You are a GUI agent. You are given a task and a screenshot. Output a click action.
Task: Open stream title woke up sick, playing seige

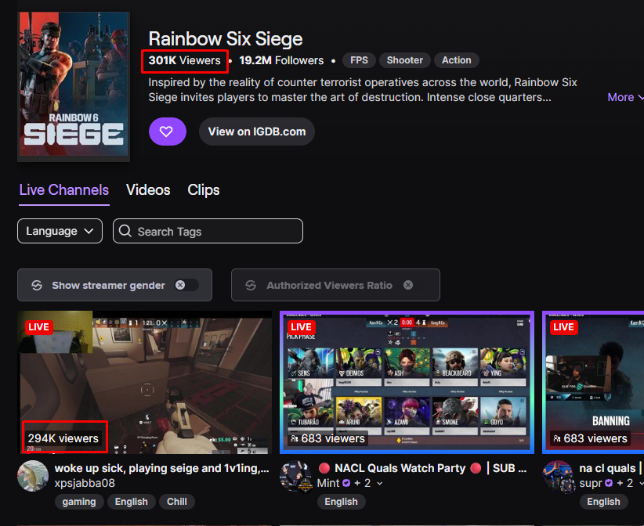162,468
